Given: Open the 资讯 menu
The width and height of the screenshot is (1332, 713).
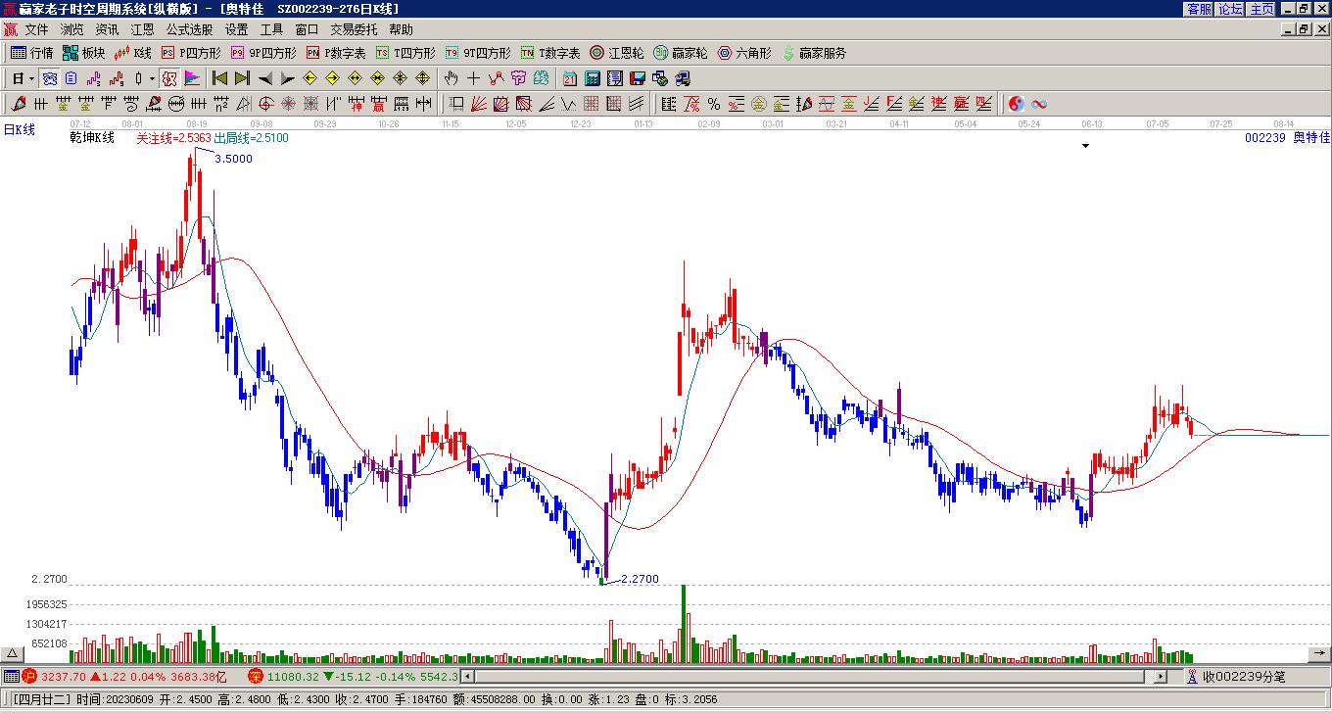Looking at the screenshot, I should [108, 29].
